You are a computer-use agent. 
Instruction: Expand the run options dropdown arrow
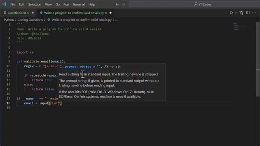pos(236,13)
